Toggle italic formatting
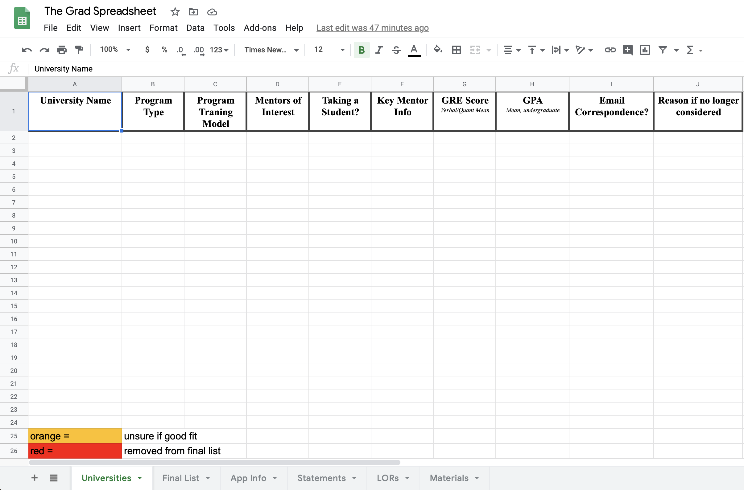Viewport: 744px width, 490px height. click(x=379, y=50)
